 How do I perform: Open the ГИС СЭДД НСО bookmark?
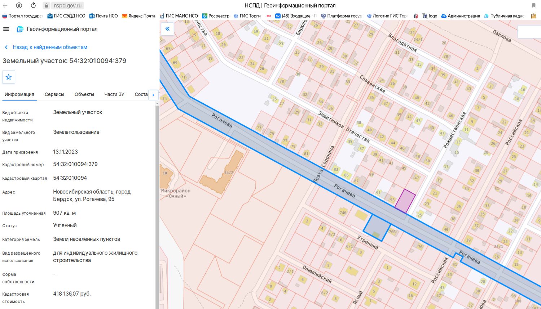pyautogui.click(x=66, y=16)
